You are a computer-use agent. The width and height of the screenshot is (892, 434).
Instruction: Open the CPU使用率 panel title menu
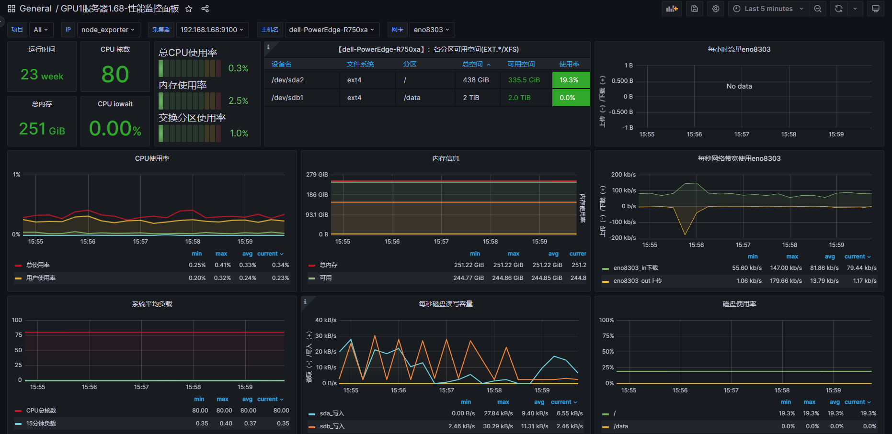point(152,158)
